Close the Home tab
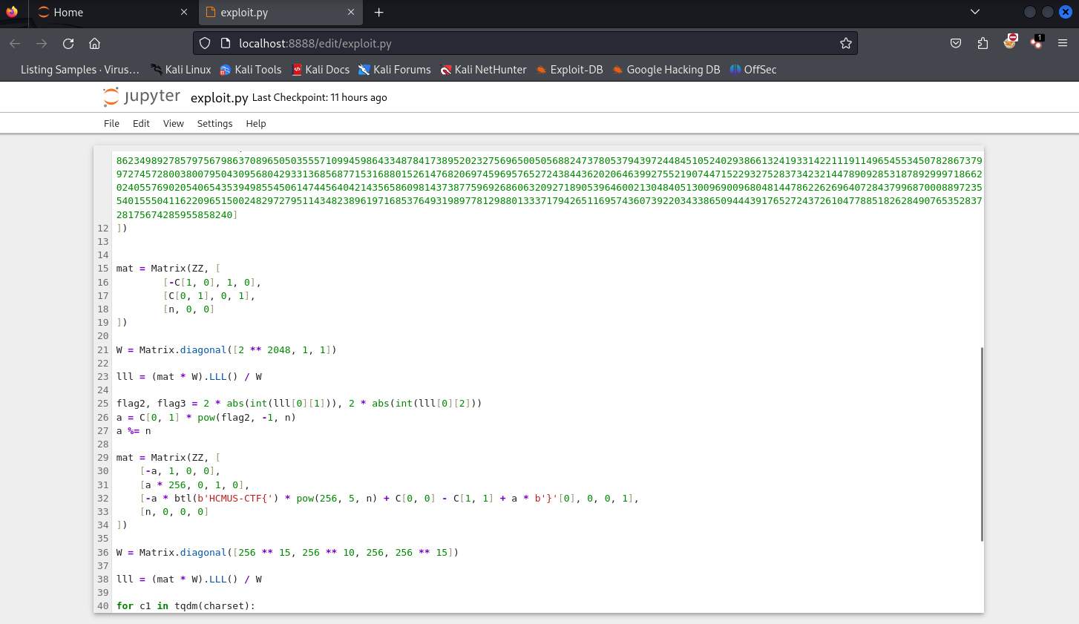 [x=184, y=12]
